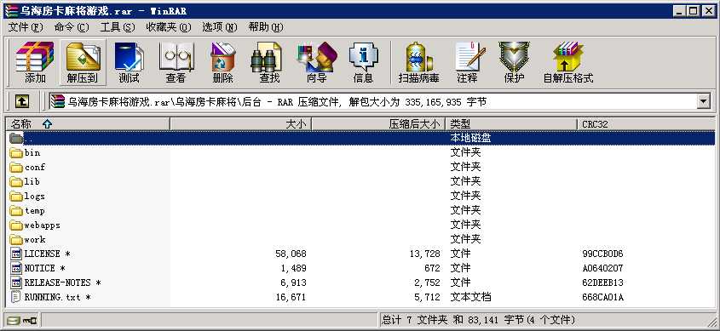Open the 文件 (File) menu

pos(26,27)
